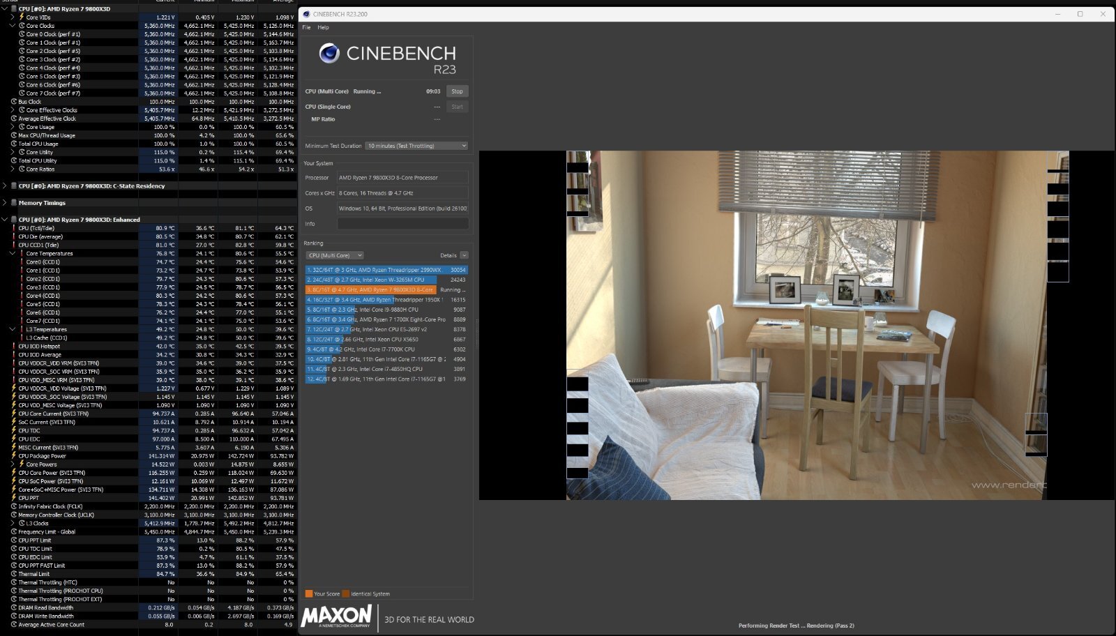Expand the C-State Residency group
This screenshot has height=636, width=1116.
[5, 186]
